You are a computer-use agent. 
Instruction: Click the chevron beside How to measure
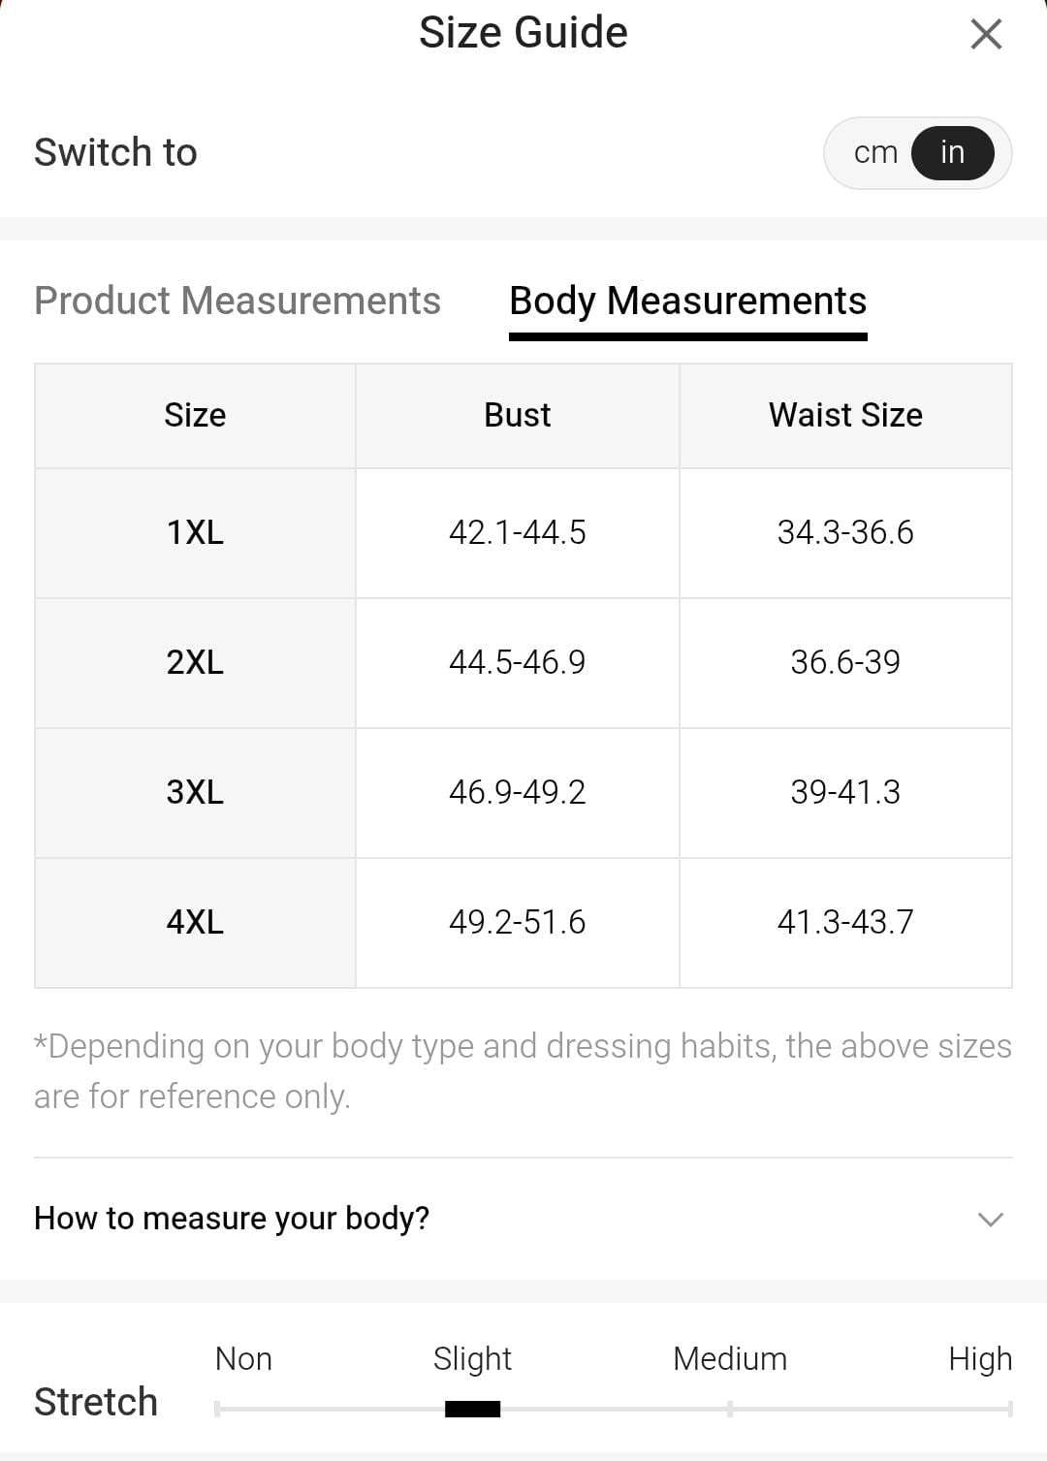click(x=990, y=1219)
